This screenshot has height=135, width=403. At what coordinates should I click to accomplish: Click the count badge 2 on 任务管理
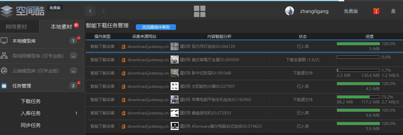click(x=73, y=85)
